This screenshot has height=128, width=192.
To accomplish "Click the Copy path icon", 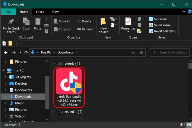I will pos(46,25).
